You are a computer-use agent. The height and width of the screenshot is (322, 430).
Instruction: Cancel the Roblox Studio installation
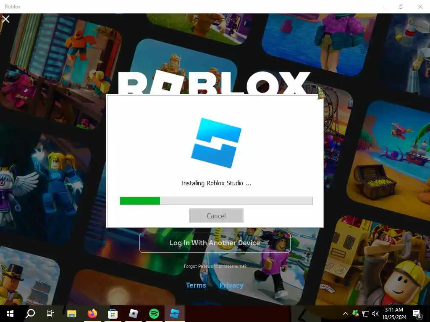click(216, 216)
